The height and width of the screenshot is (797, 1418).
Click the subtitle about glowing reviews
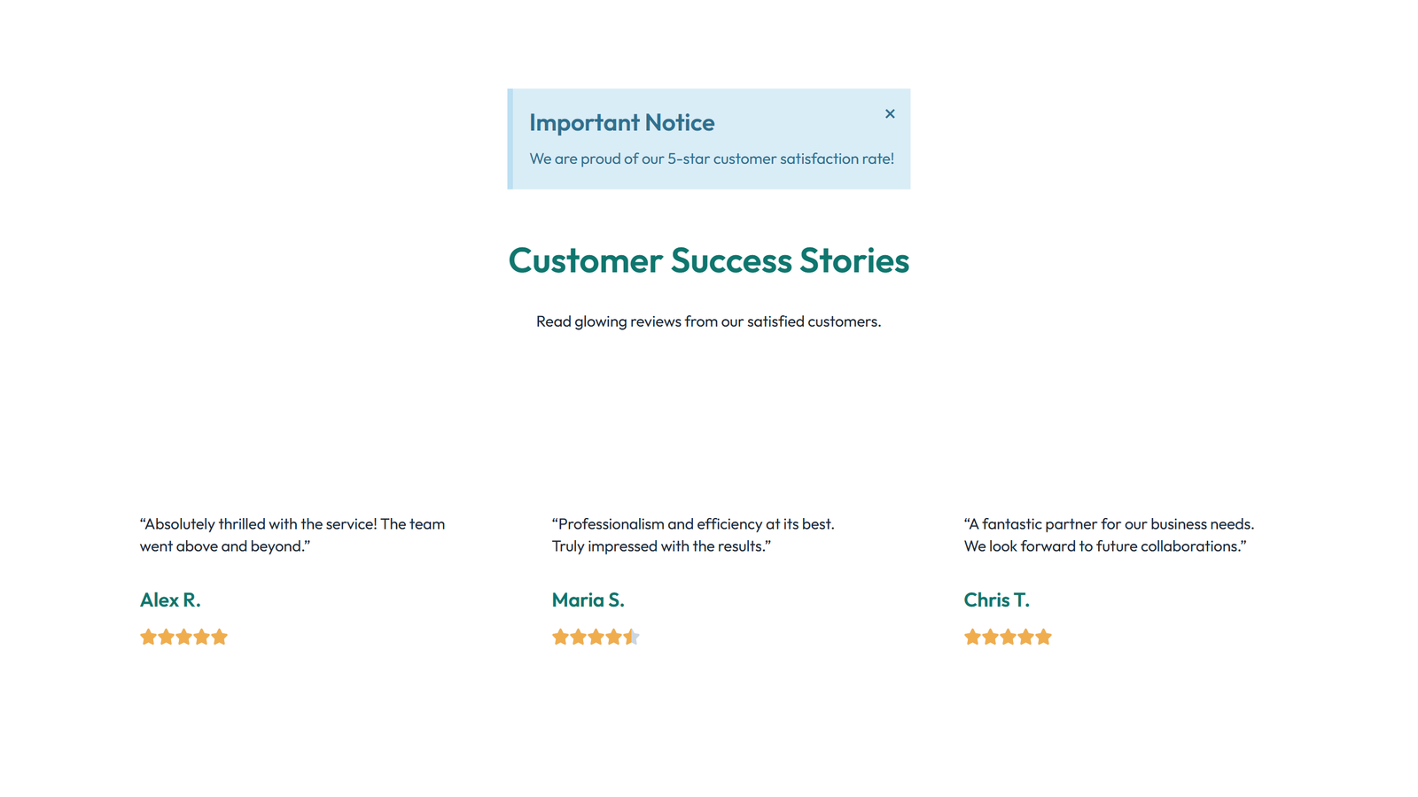(x=708, y=321)
